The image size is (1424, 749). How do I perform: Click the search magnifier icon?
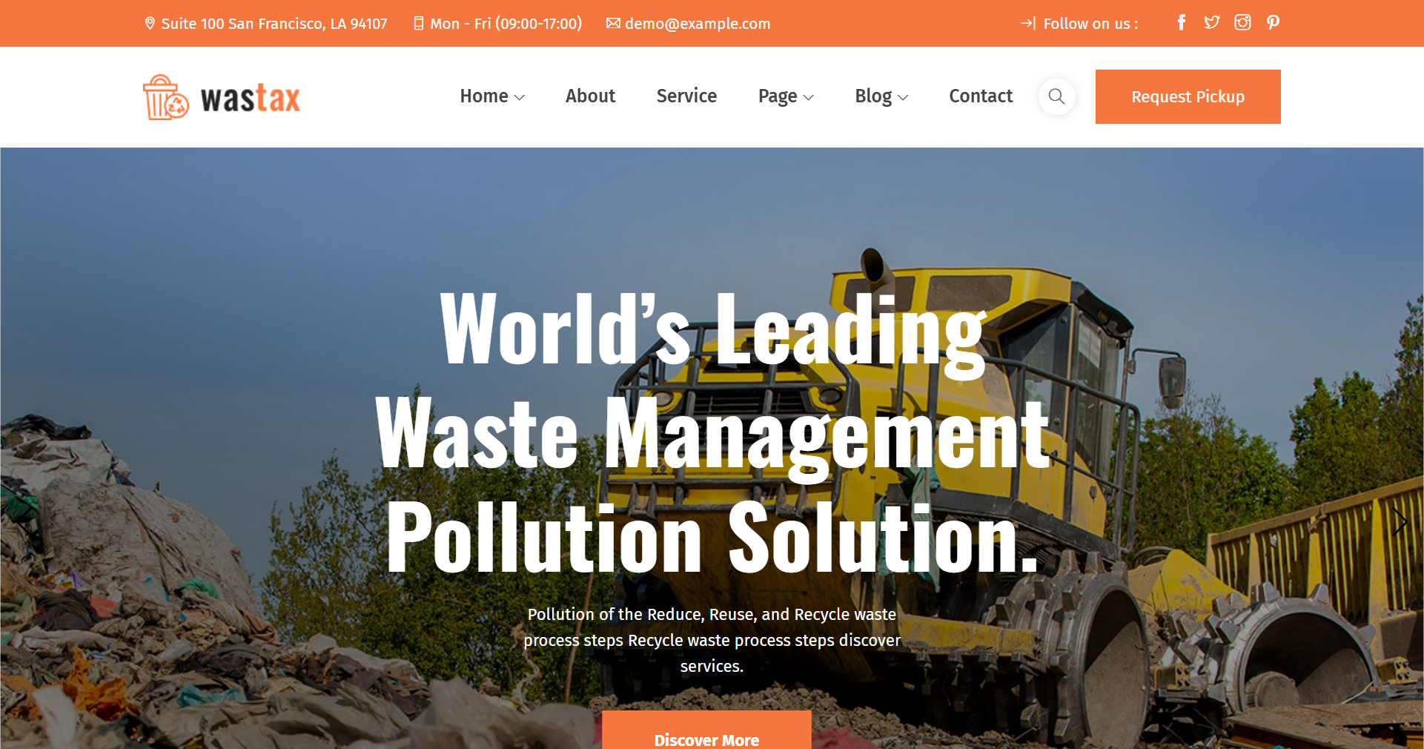click(x=1057, y=96)
